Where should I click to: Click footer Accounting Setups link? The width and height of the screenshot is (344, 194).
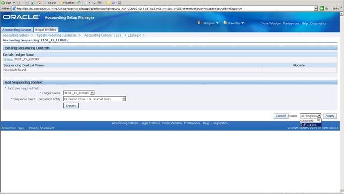[x=125, y=123]
